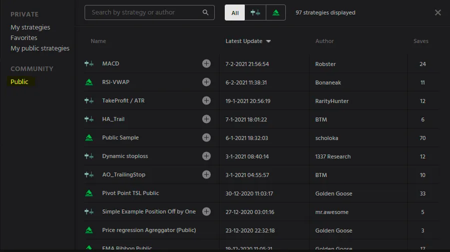The height and width of the screenshot is (252, 450).
Task: Add RSI-VWAP strategy with plus icon
Action: tap(206, 82)
